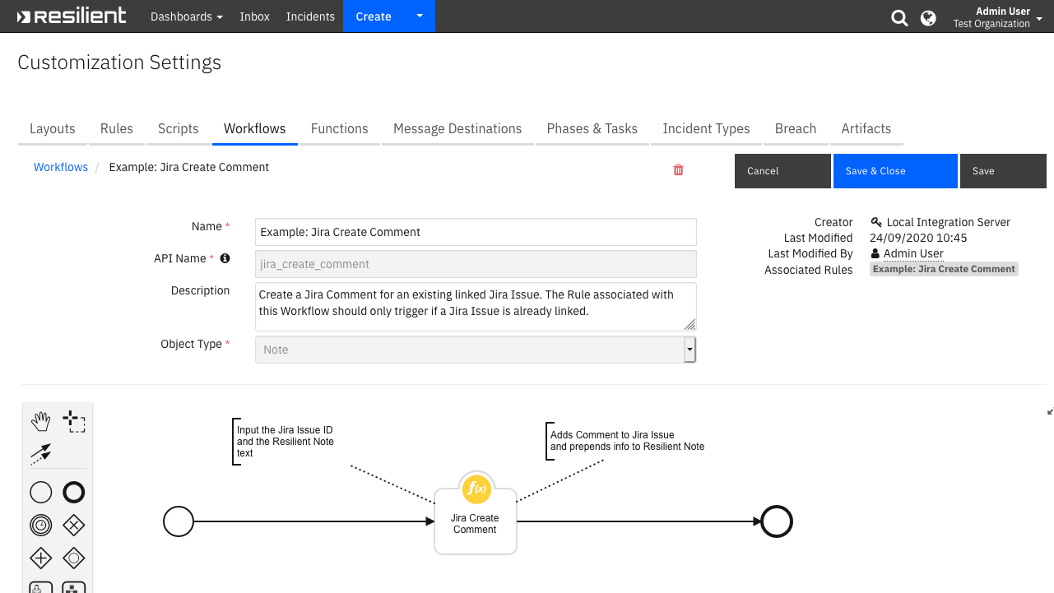Click the Workflows breadcrumb link
This screenshot has width=1054, height=593.
(x=61, y=167)
